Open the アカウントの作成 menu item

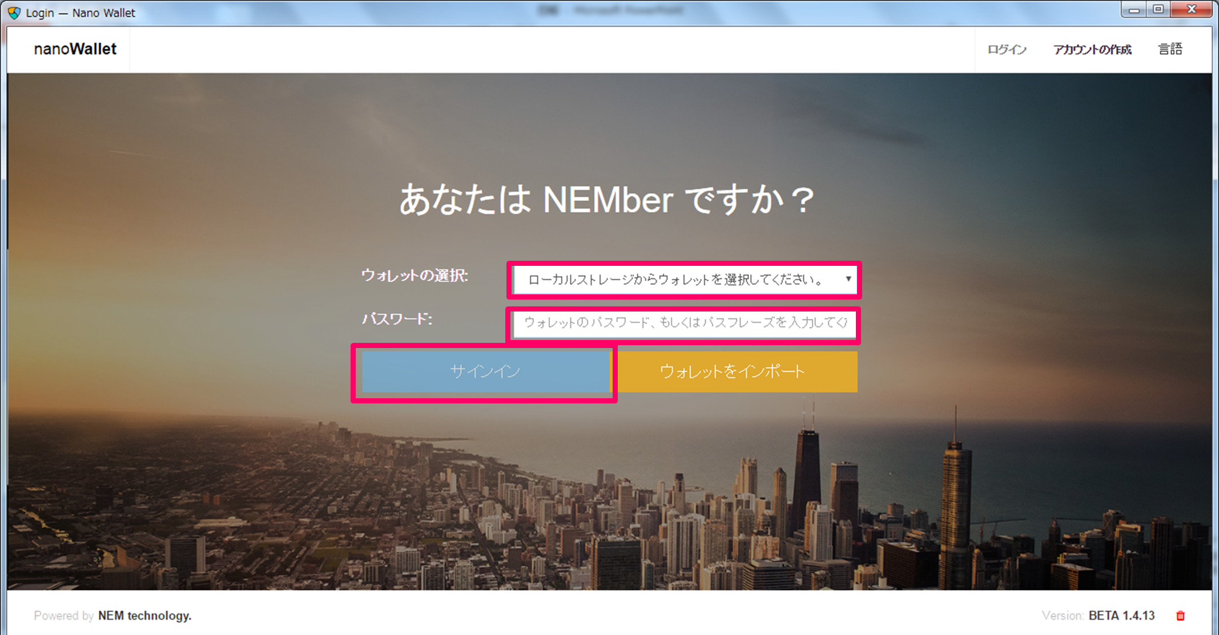pyautogui.click(x=1092, y=50)
